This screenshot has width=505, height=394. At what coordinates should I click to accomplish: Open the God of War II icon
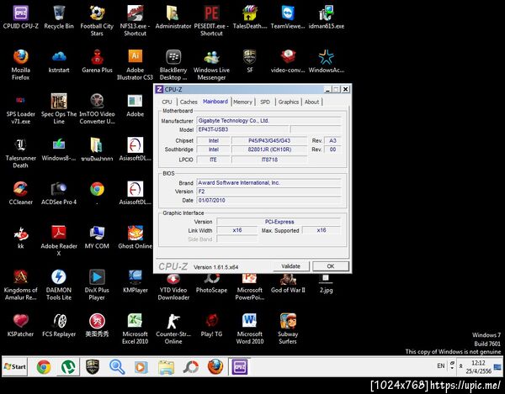click(x=288, y=283)
